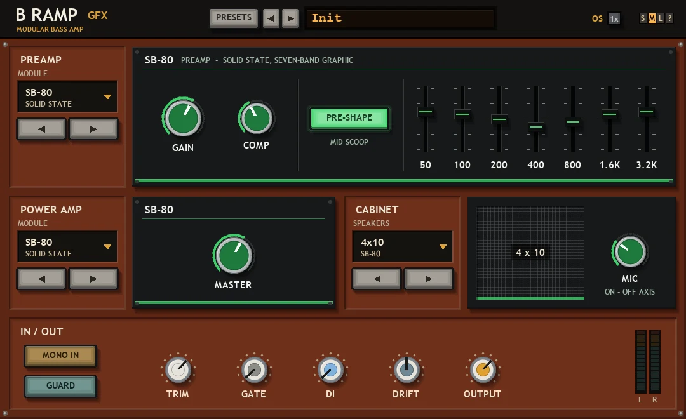The image size is (686, 419).
Task: Click the Init preset name display
Action: pos(400,18)
